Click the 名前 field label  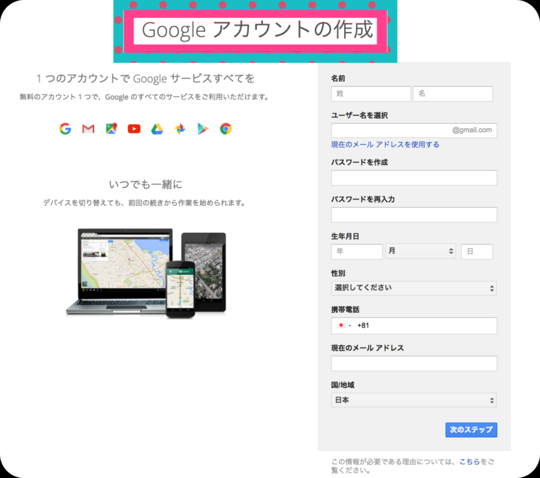pyautogui.click(x=338, y=78)
